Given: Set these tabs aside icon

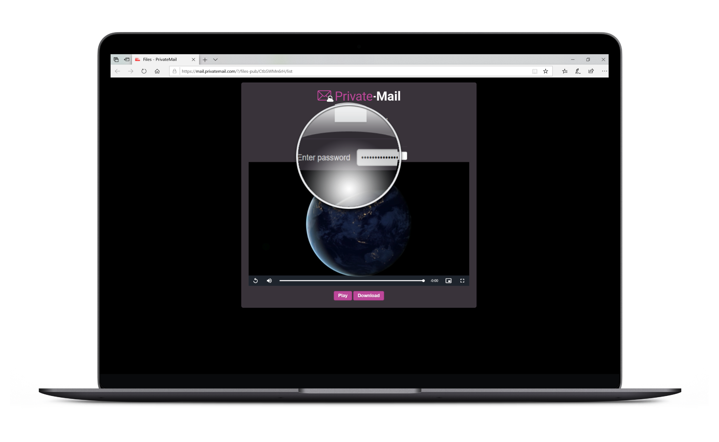Looking at the screenshot, I should (x=127, y=59).
